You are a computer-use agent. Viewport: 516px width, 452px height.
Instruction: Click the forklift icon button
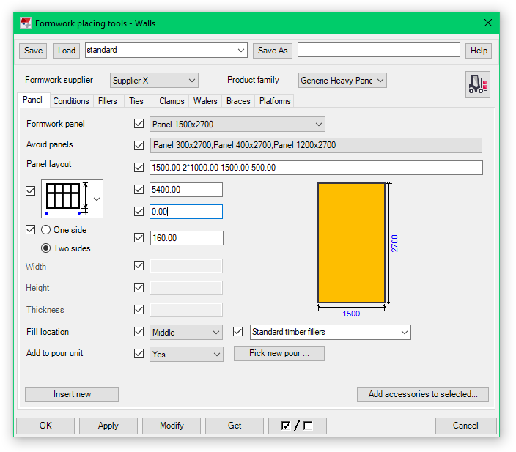[478, 84]
